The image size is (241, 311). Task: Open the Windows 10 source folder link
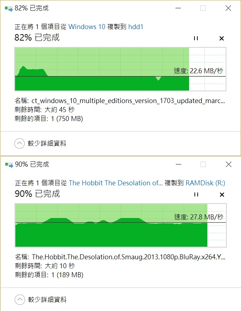[x=87, y=27]
